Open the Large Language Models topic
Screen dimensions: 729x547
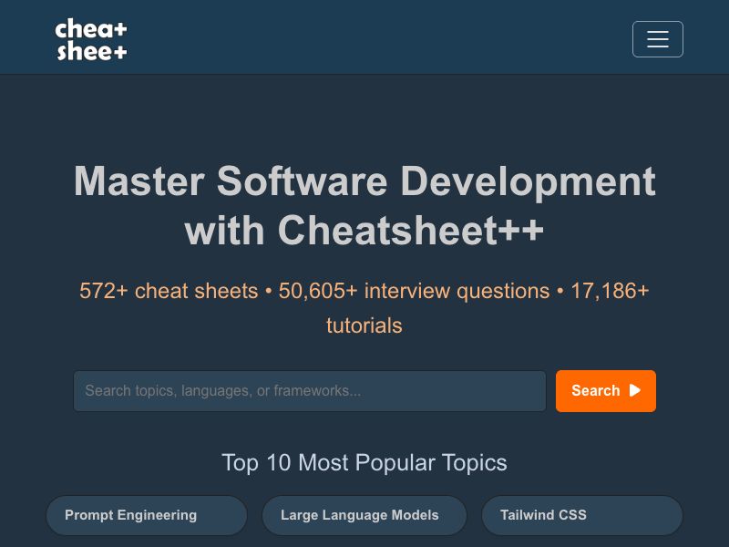click(x=364, y=515)
